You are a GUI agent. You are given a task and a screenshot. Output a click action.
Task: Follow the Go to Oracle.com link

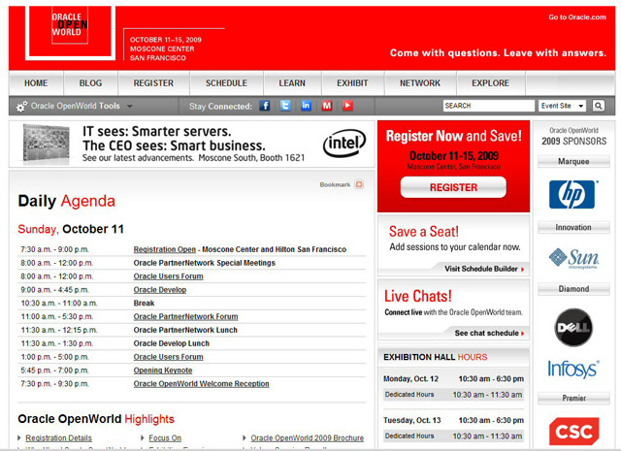pos(577,17)
